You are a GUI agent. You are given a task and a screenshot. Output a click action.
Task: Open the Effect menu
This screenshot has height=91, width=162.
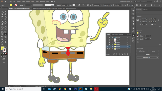pos(33,2)
